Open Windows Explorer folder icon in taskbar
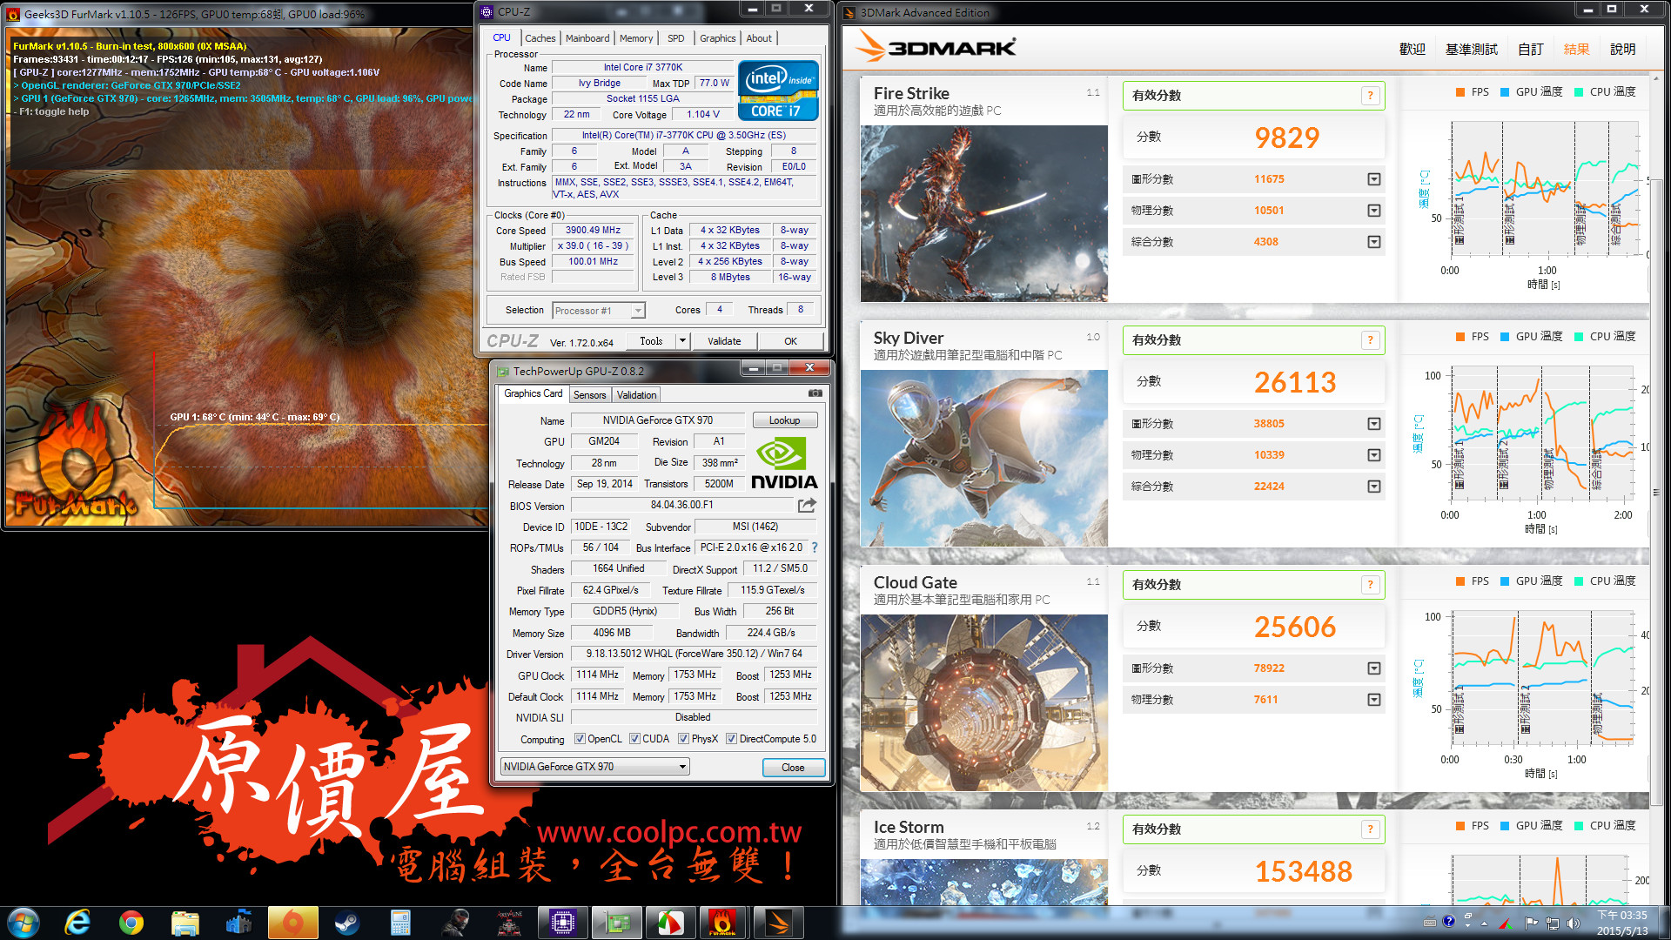Screen dimensions: 1671x940 click(185, 923)
